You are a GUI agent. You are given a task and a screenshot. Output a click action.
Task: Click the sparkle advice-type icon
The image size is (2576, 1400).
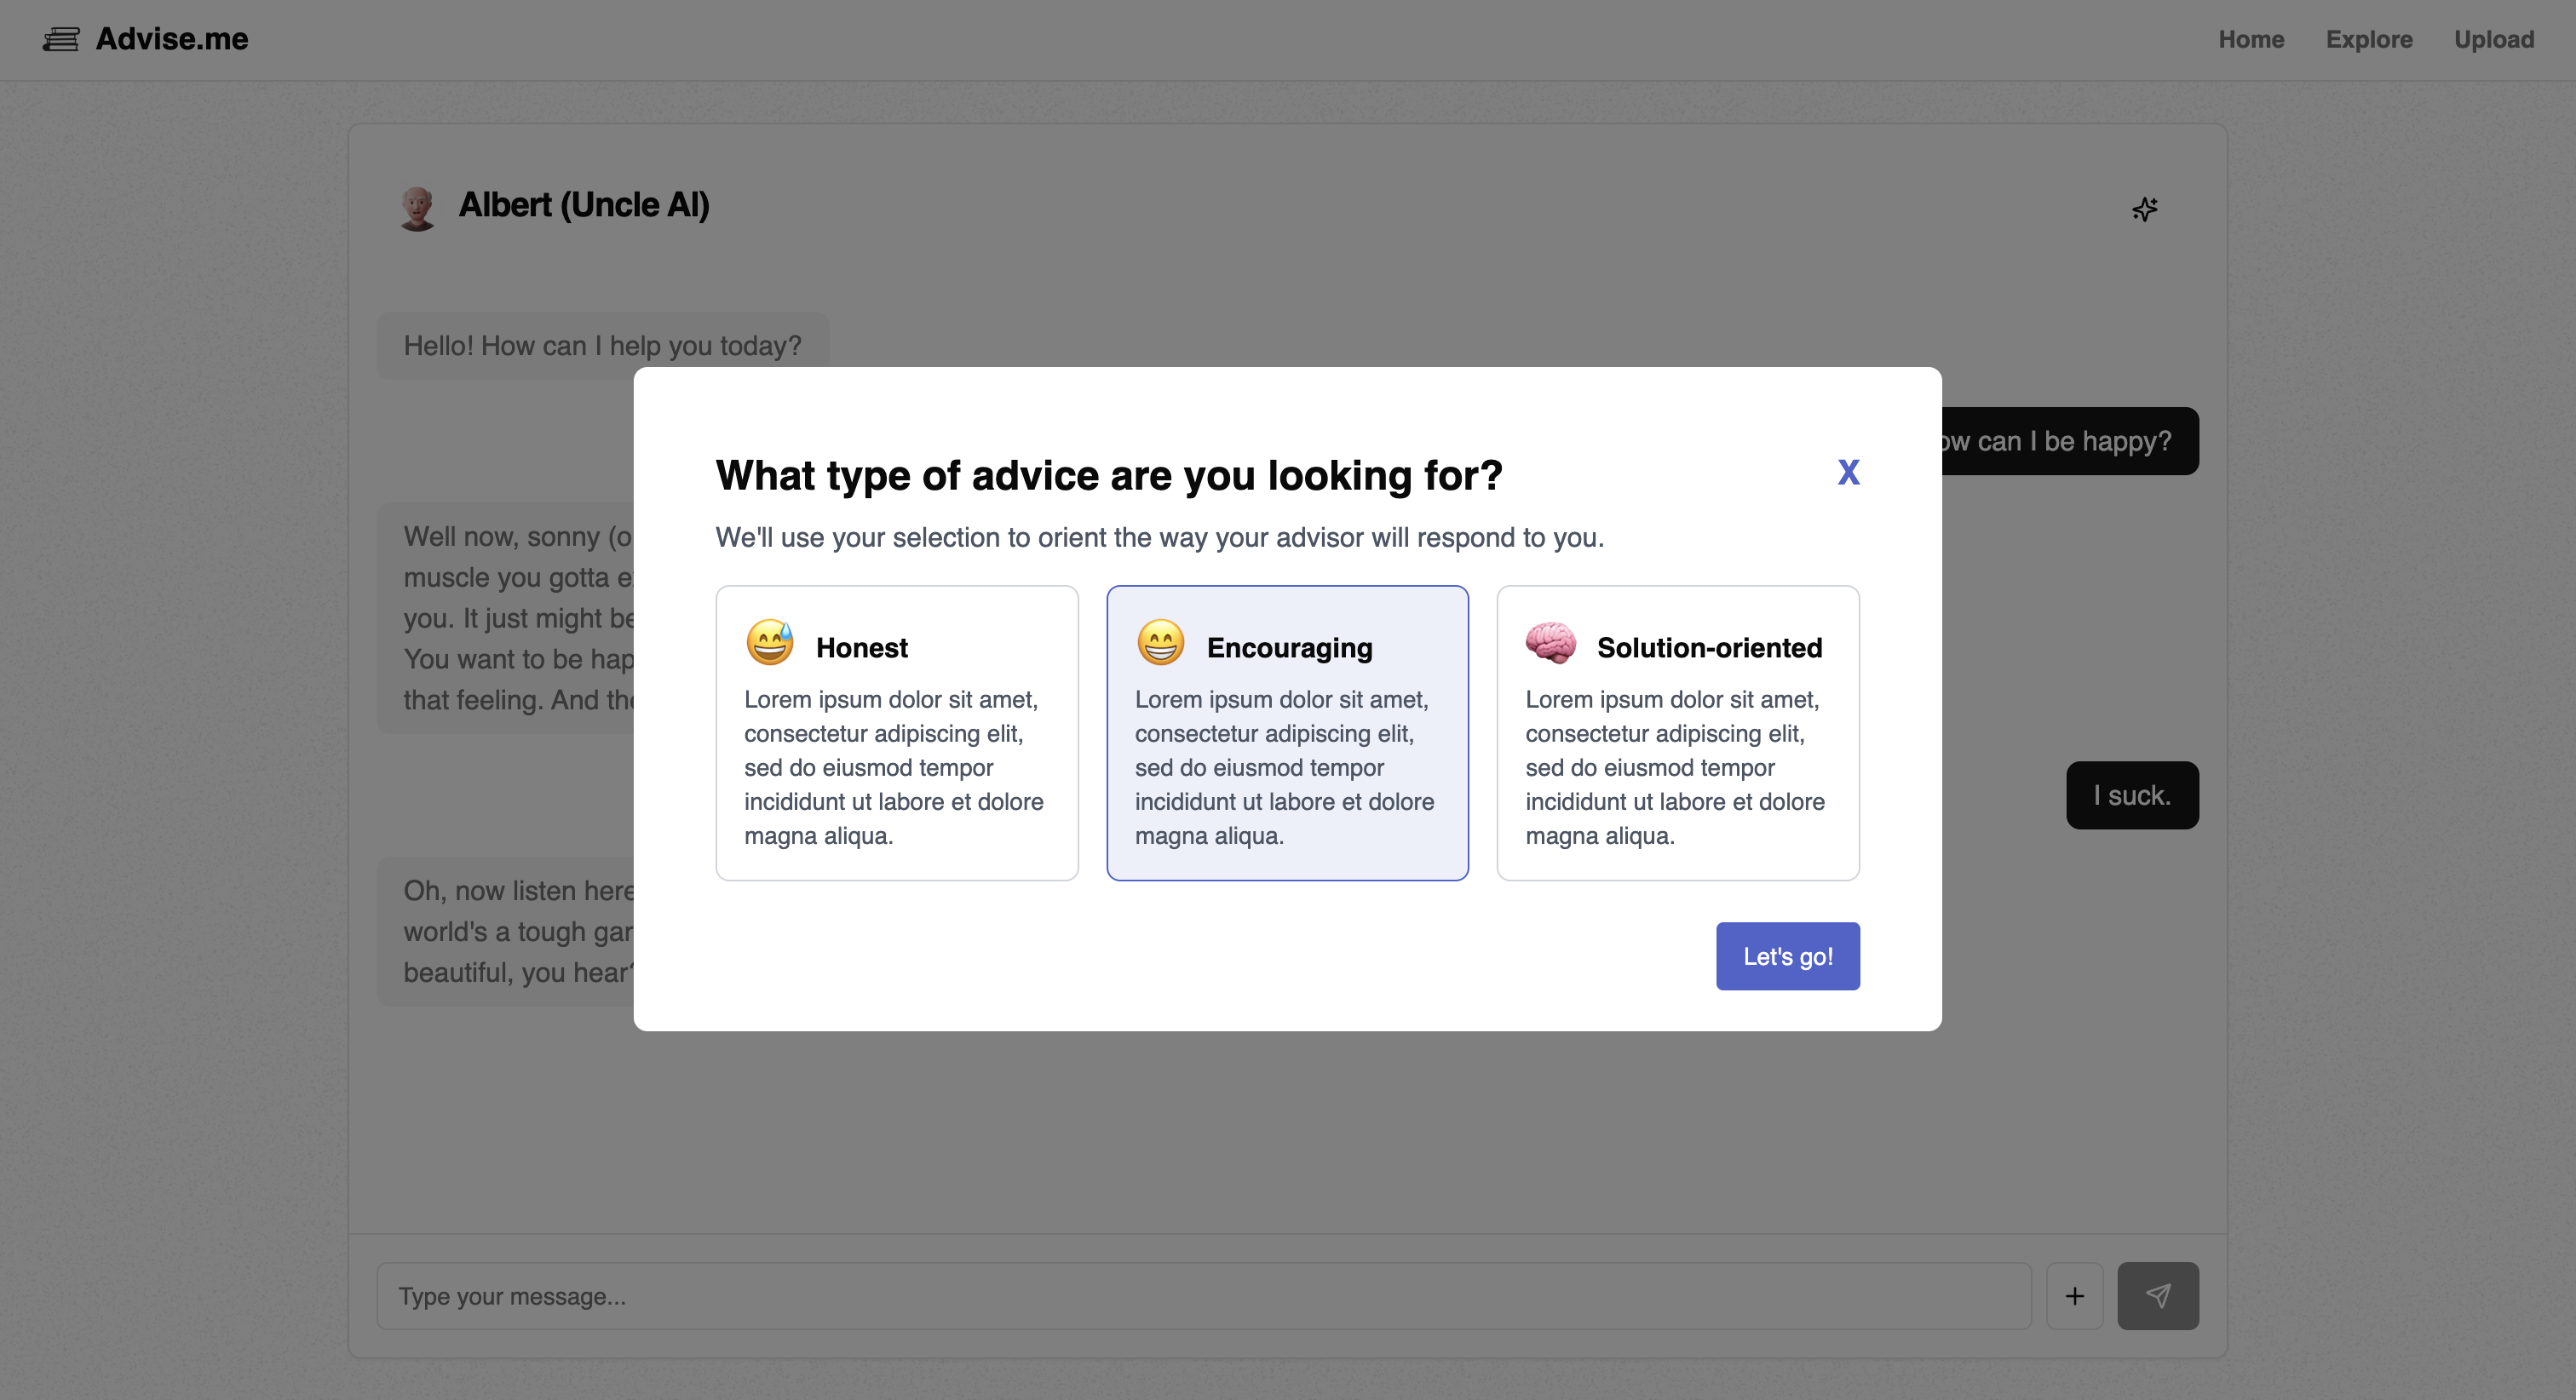[x=2144, y=209]
